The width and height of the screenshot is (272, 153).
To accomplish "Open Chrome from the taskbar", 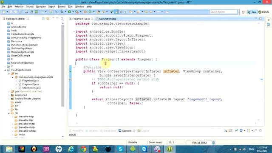I will point(83,149).
